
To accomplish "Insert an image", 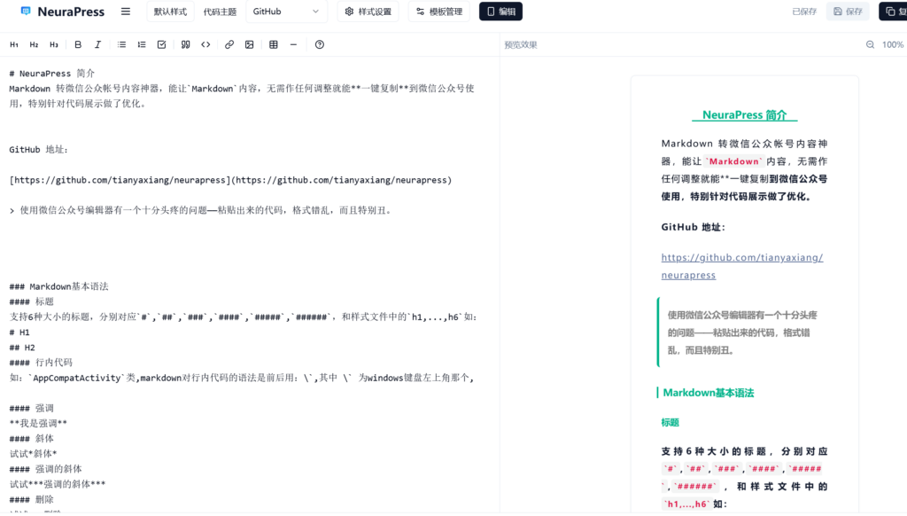I will click(249, 44).
